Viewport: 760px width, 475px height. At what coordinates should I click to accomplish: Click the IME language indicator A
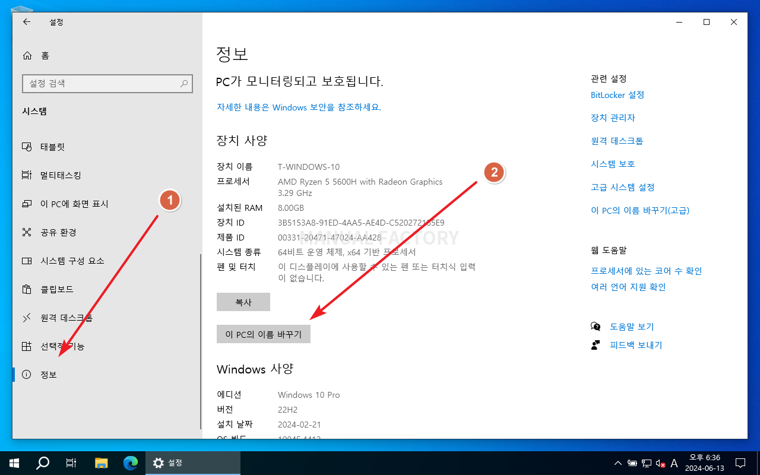tap(674, 463)
